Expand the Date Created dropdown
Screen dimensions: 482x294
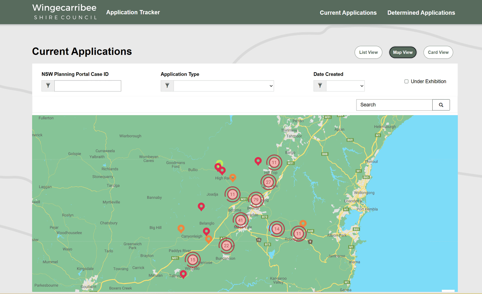pyautogui.click(x=345, y=86)
